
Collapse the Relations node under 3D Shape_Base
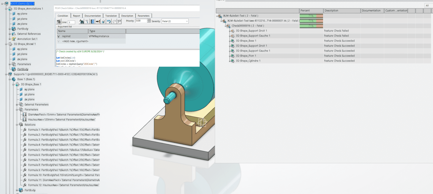click(17, 125)
